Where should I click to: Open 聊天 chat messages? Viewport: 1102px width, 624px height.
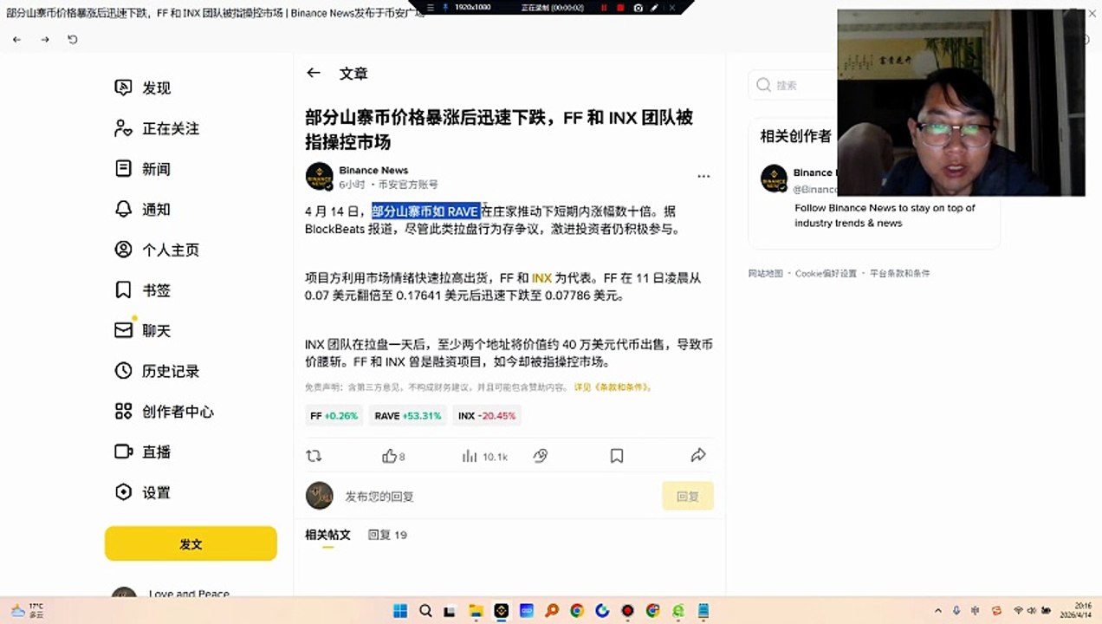pos(143,330)
